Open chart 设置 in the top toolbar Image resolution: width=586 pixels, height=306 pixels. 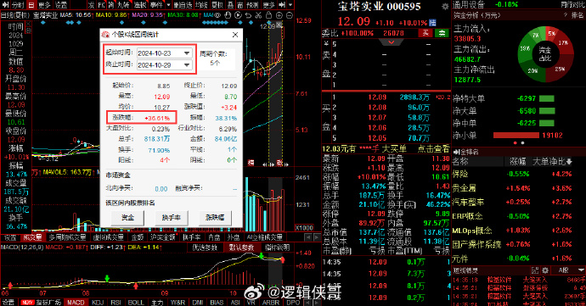pos(61,5)
